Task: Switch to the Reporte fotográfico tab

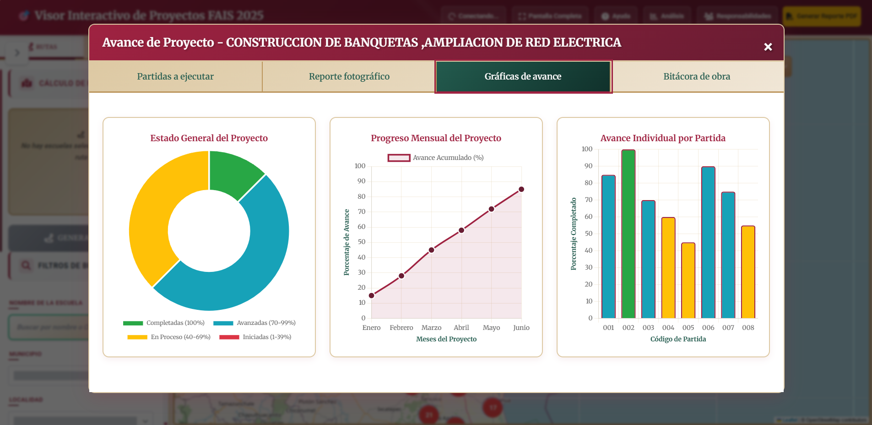Action: [x=349, y=76]
